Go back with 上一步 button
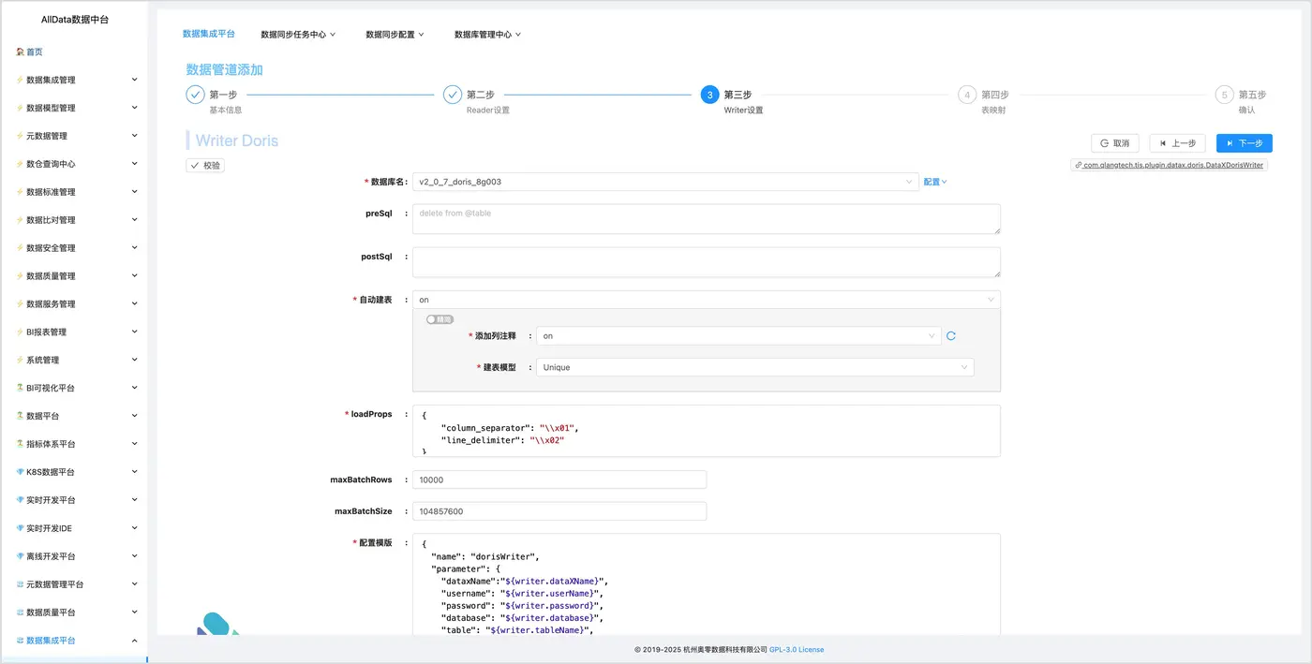 (x=1177, y=143)
